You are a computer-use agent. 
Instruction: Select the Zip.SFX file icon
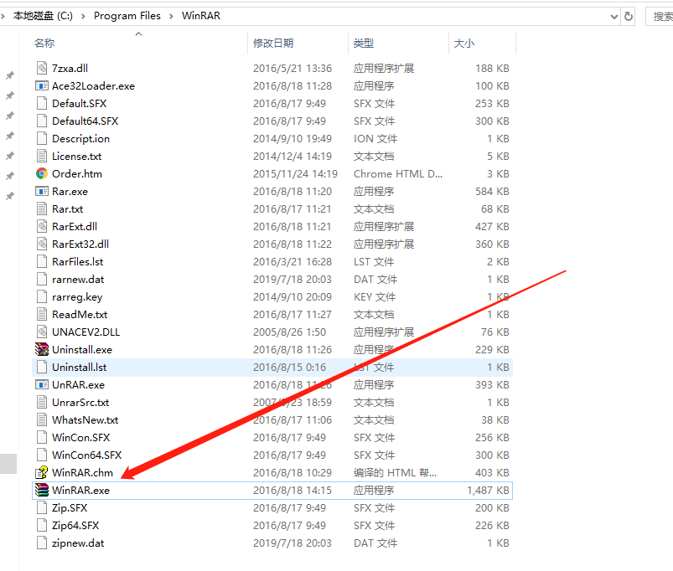click(42, 507)
